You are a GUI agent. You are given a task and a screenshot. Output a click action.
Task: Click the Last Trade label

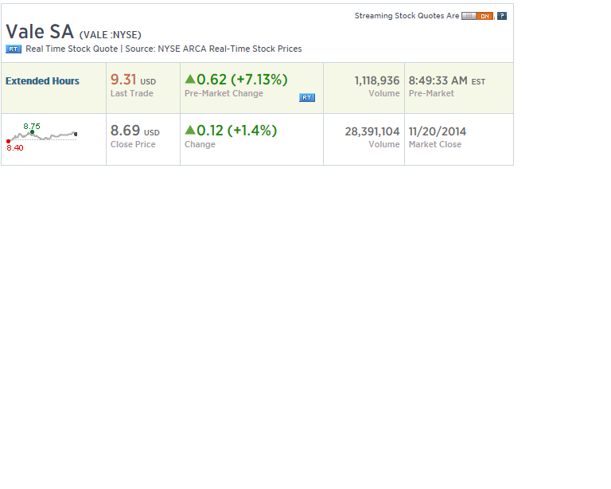(x=132, y=94)
